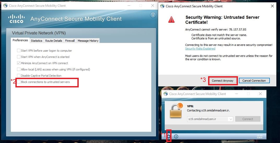The image size is (280, 143).
Task: Click the VPN padlock status icon
Action: pyautogui.click(x=176, y=110)
